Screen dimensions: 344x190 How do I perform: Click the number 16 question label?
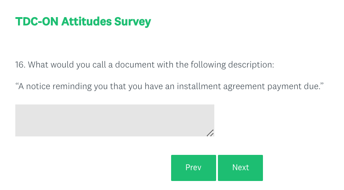pos(20,65)
